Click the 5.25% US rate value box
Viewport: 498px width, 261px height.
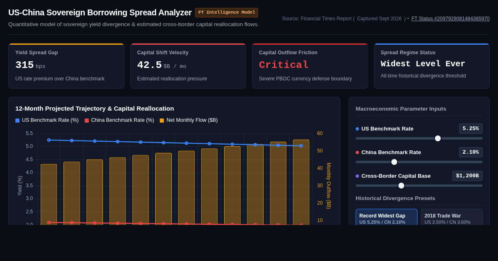[471, 128]
